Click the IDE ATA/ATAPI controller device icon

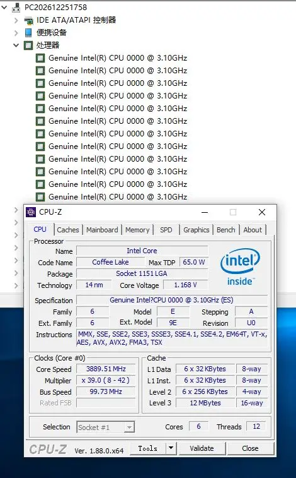[x=28, y=20]
